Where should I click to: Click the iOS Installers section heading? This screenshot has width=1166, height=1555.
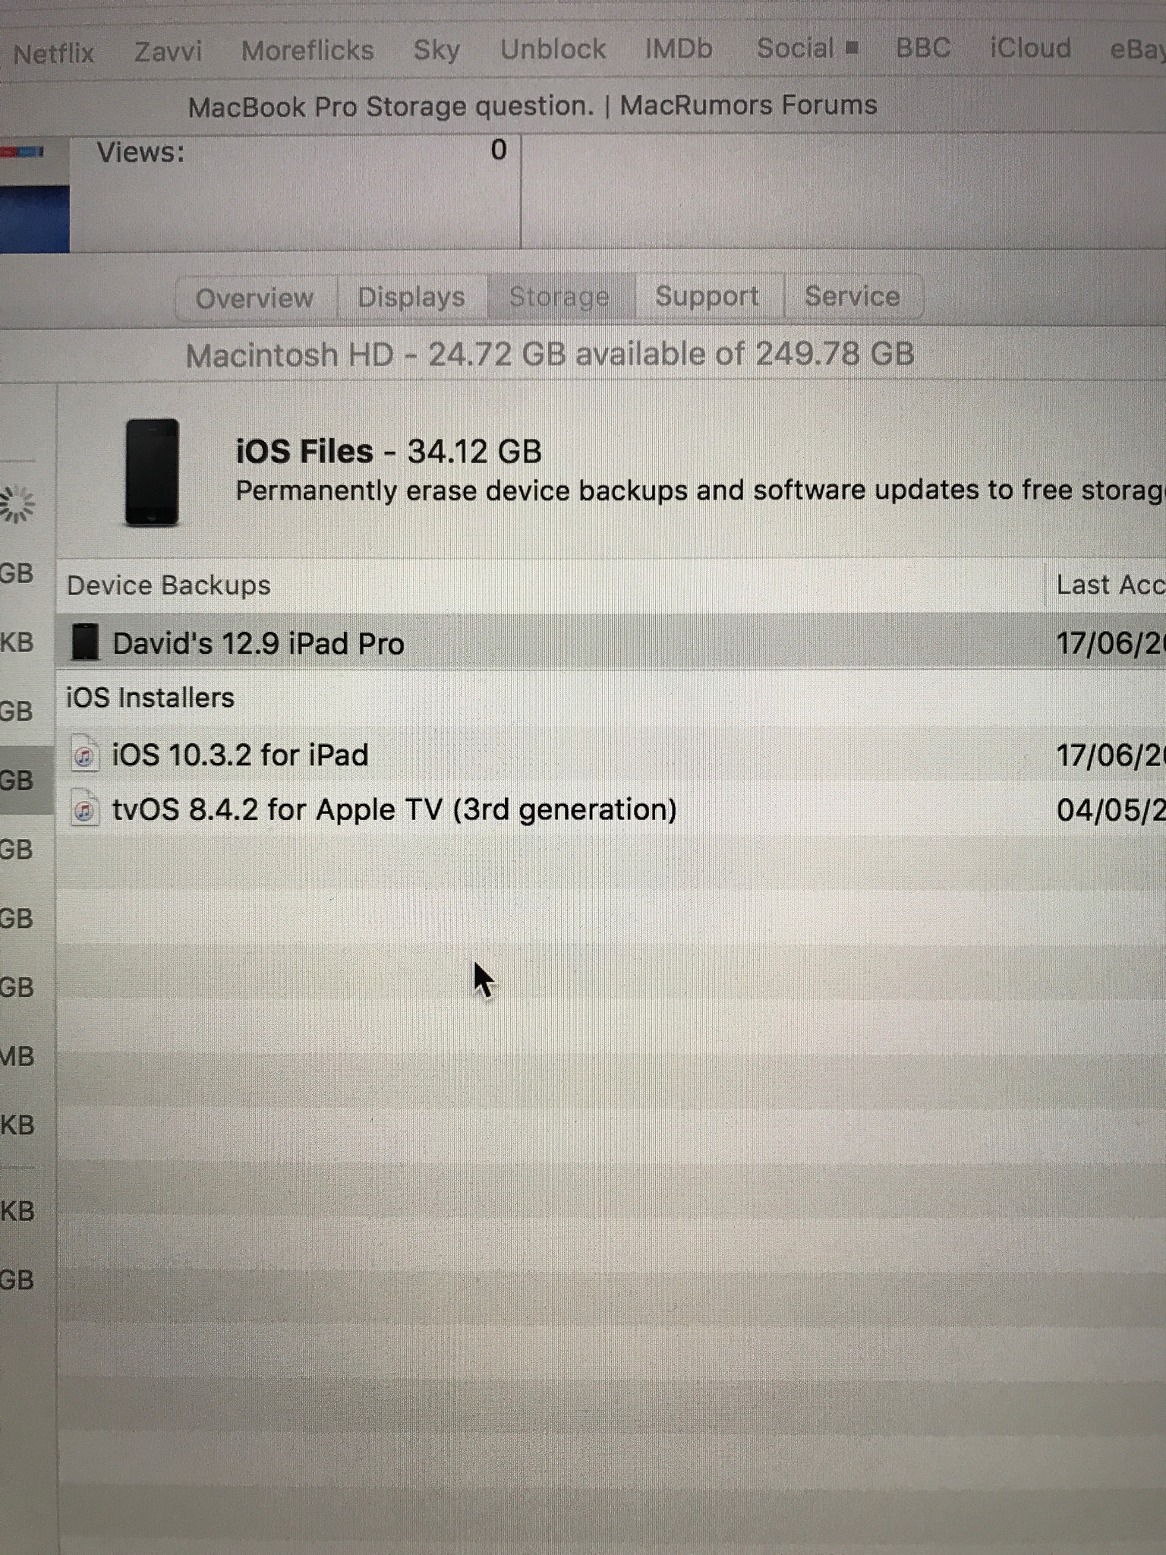click(x=150, y=697)
